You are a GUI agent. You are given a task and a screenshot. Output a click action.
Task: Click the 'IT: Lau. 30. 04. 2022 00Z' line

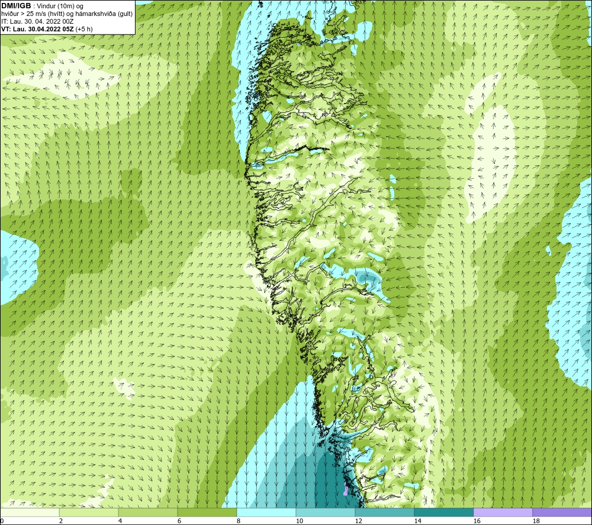pyautogui.click(x=37, y=21)
